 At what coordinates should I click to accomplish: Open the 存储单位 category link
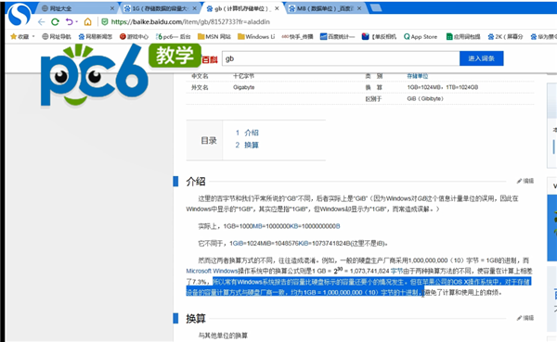[x=418, y=76]
